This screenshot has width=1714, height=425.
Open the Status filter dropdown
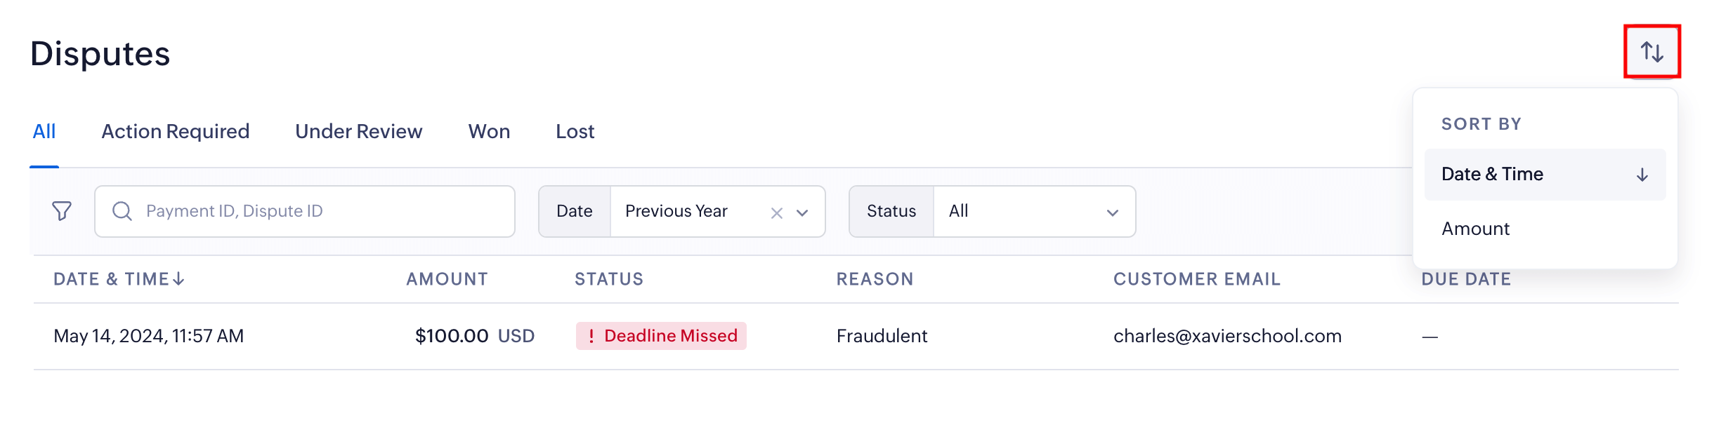pyautogui.click(x=1033, y=211)
